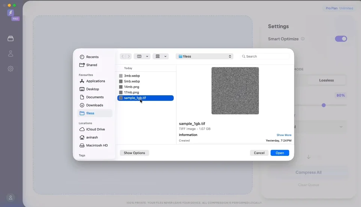Viewport: 361px width, 207px height.
Task: Select the file 3mb.webp
Action: [x=146, y=75]
